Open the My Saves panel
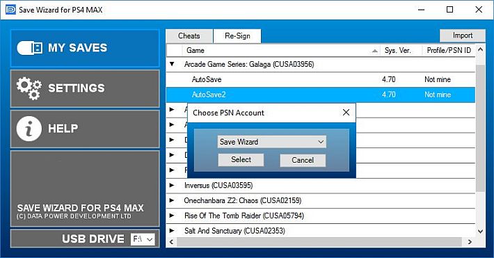The height and width of the screenshot is (258, 494). [85, 48]
